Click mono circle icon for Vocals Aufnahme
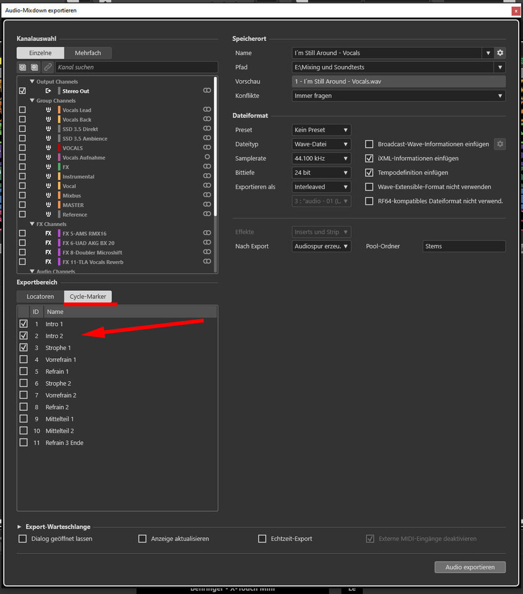The width and height of the screenshot is (523, 594). click(x=207, y=157)
